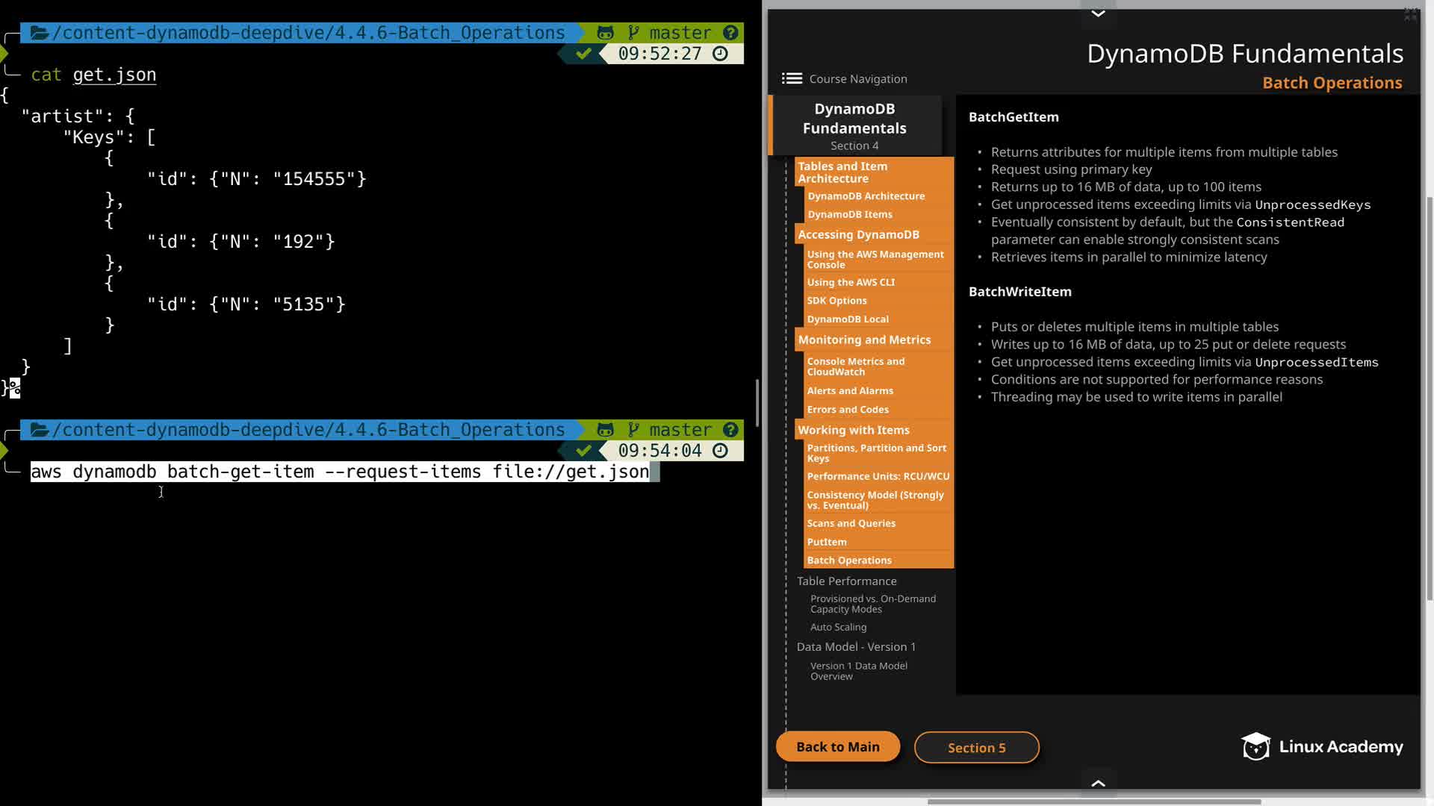Expand panel with the bottom chevron

click(x=1098, y=783)
